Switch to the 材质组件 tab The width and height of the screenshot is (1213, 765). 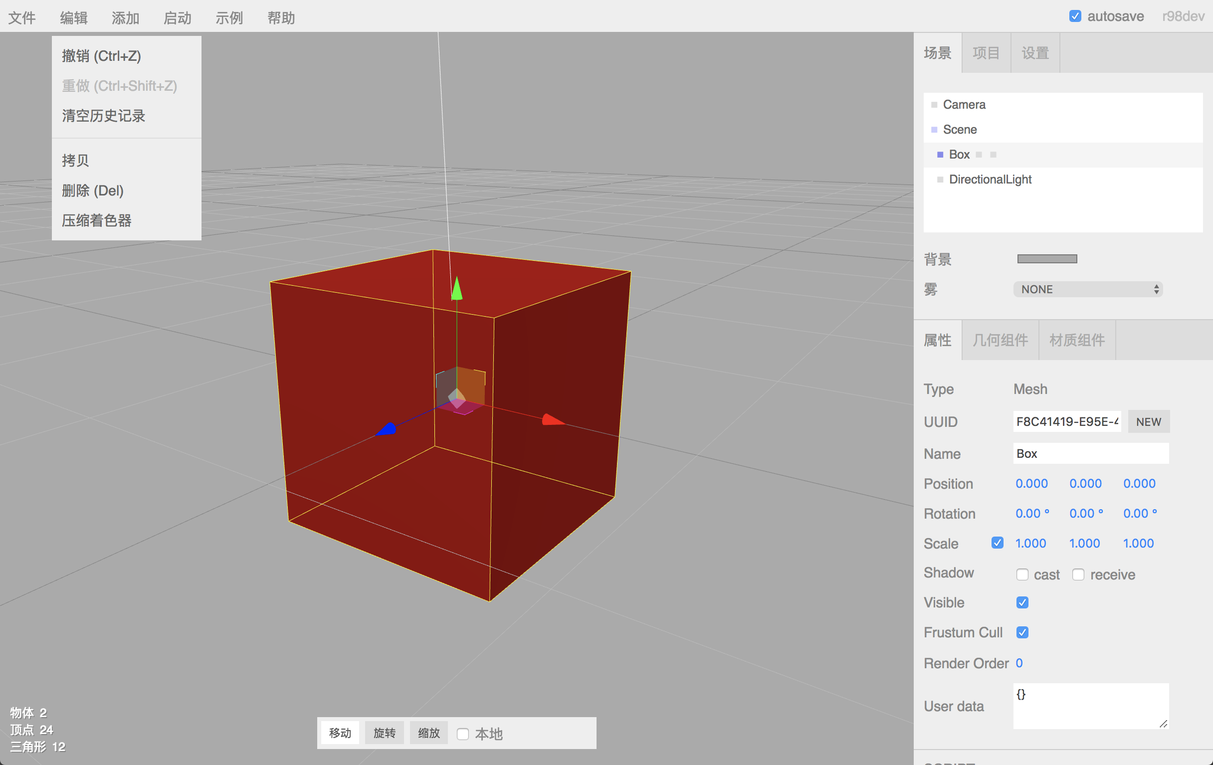point(1076,340)
